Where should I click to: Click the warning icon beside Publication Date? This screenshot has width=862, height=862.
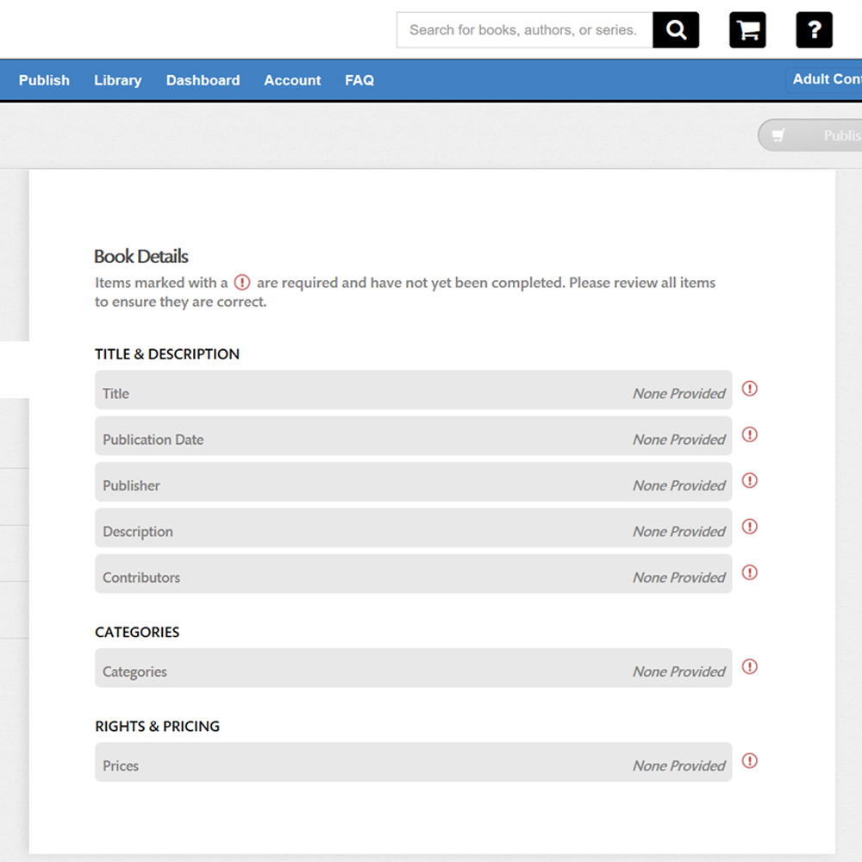point(750,434)
